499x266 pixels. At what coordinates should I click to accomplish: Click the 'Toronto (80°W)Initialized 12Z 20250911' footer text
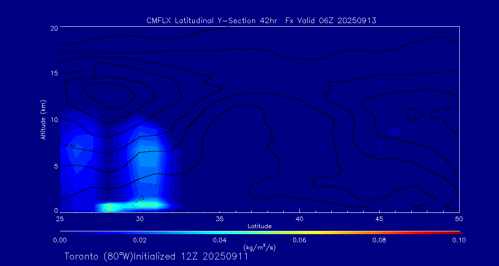click(x=156, y=256)
